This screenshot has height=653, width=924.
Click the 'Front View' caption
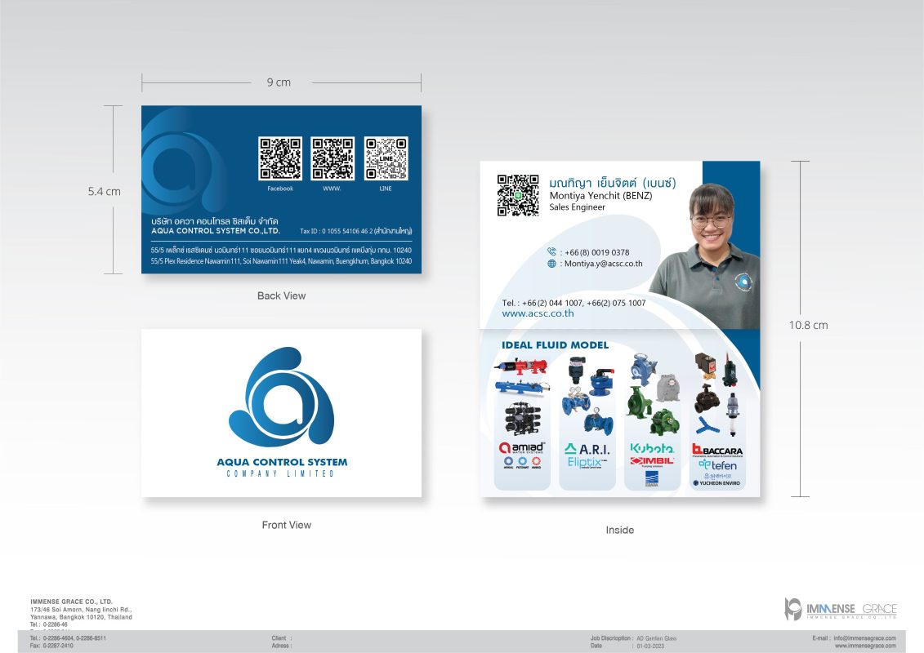pos(287,525)
